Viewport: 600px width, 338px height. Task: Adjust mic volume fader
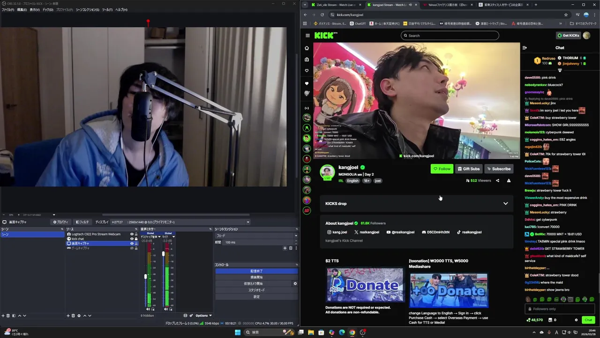tap(163, 254)
